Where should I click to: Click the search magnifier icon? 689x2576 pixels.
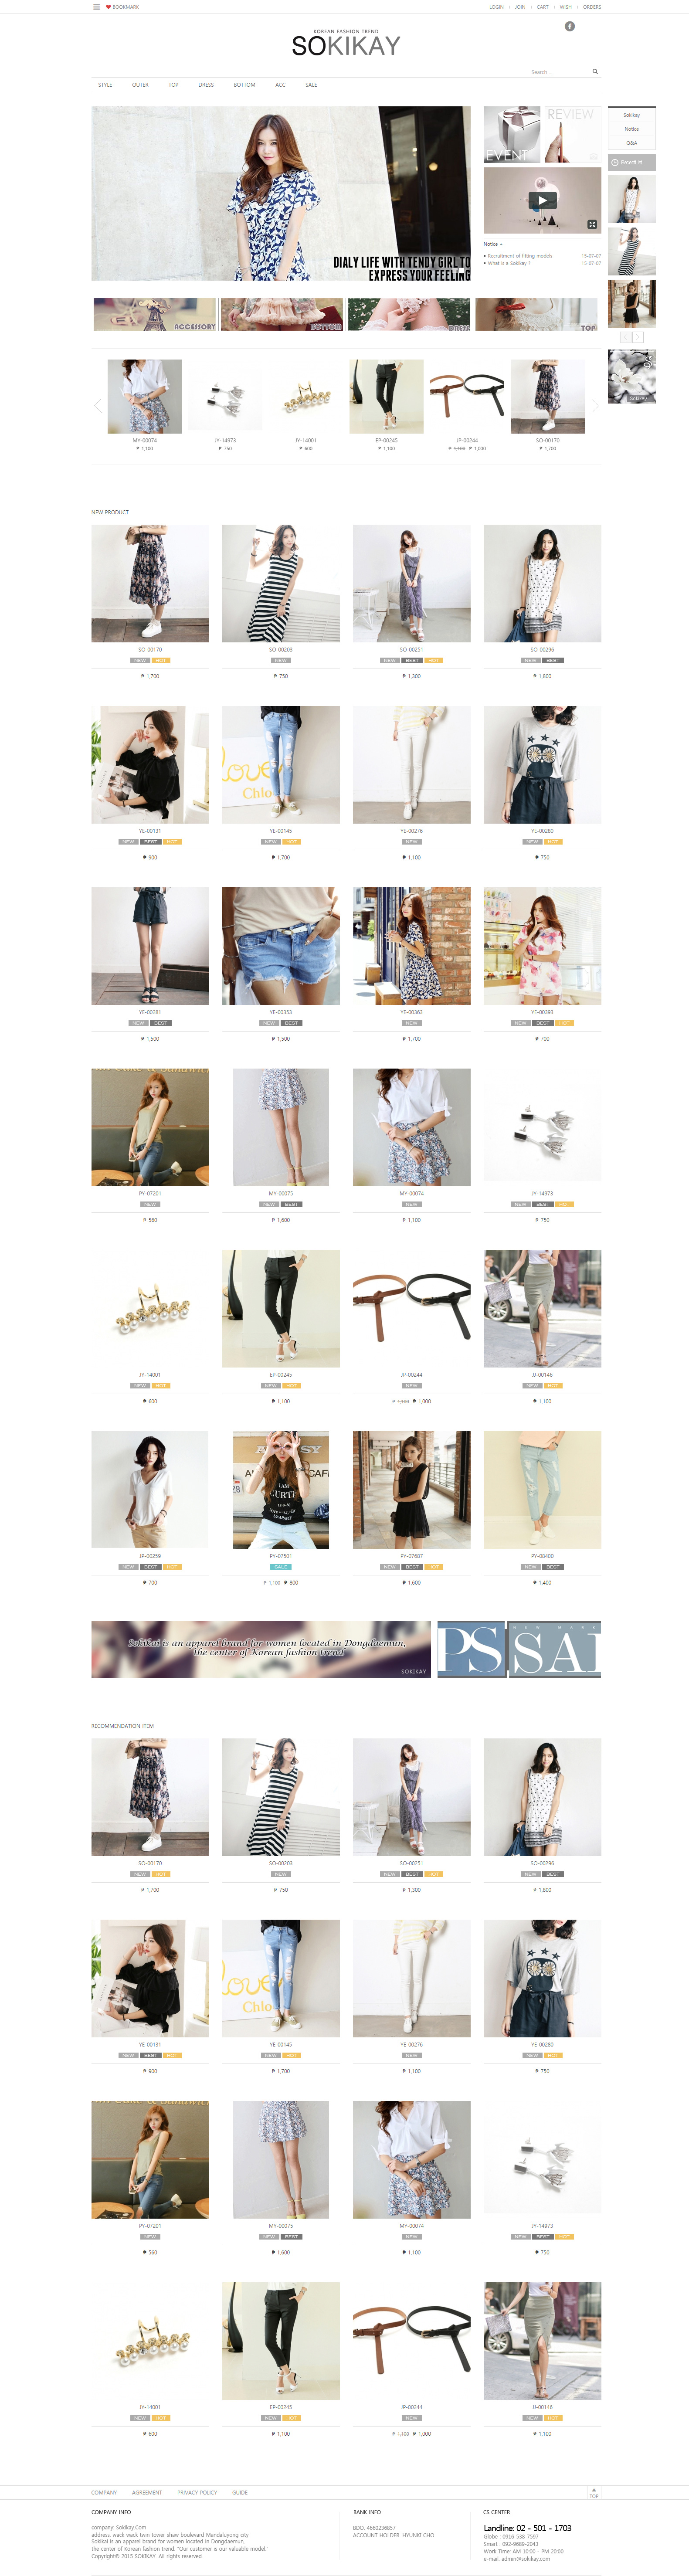(595, 72)
